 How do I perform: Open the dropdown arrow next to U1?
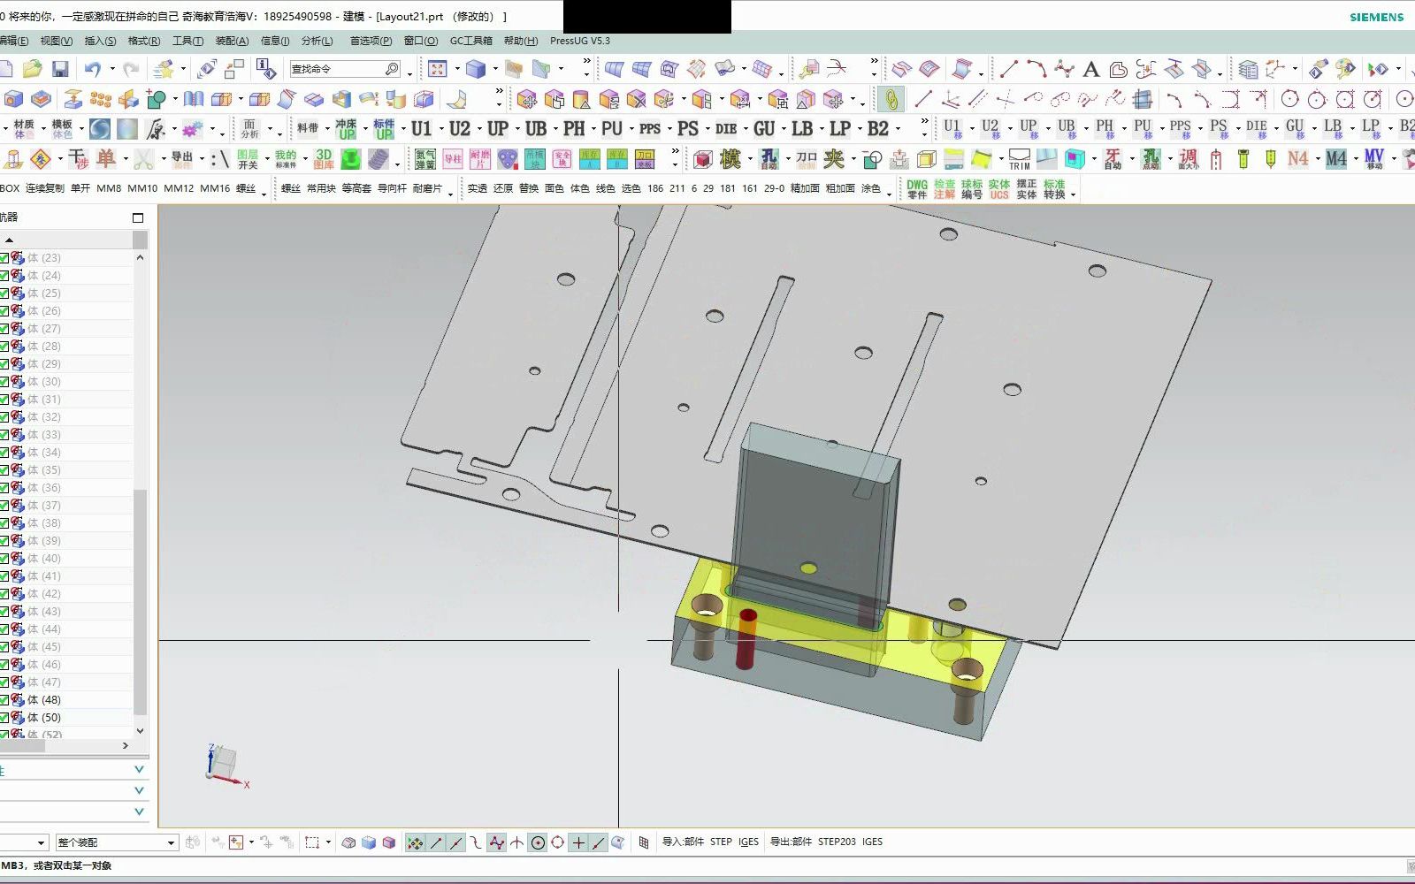coord(440,129)
